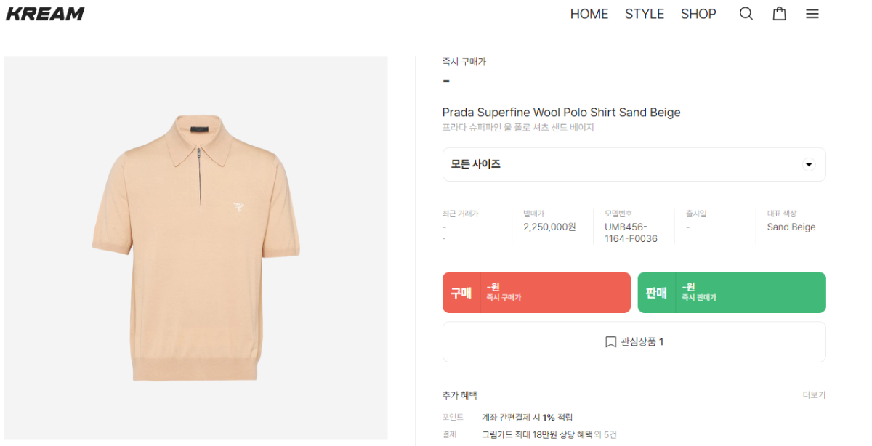Click the KREAM logo

(45, 14)
